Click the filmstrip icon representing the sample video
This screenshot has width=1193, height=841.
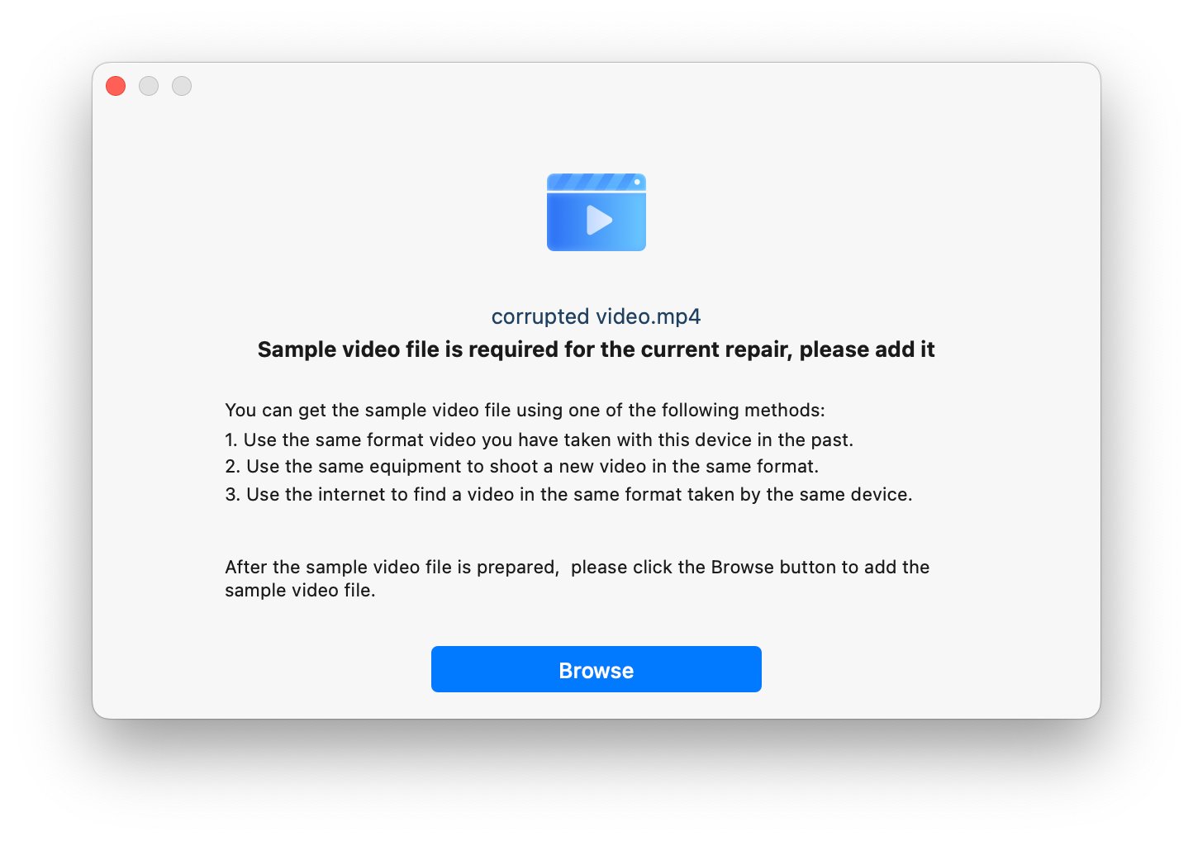click(x=596, y=211)
